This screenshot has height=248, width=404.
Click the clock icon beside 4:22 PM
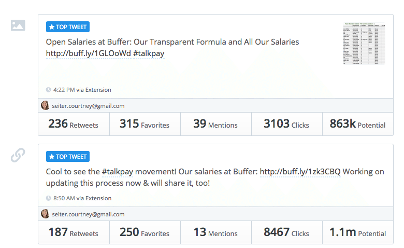tap(48, 90)
